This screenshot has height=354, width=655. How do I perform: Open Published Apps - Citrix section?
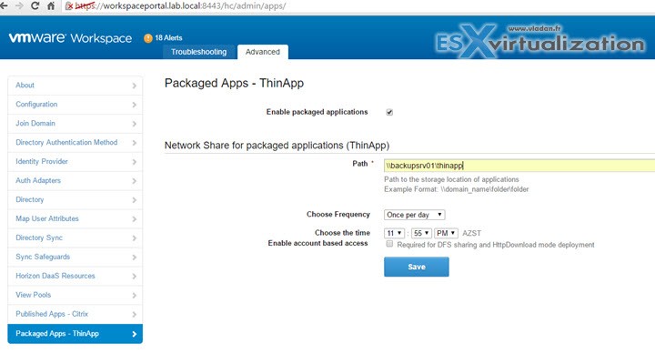click(76, 314)
